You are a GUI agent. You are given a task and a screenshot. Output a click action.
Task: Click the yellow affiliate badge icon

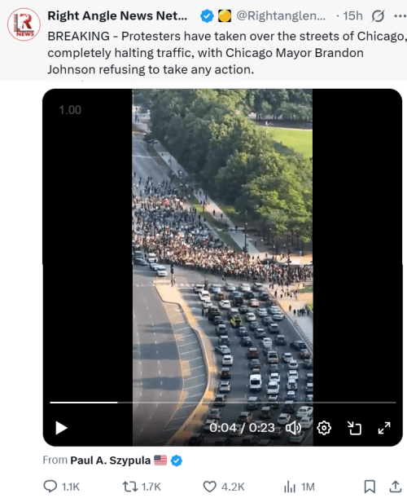pyautogui.click(x=225, y=15)
